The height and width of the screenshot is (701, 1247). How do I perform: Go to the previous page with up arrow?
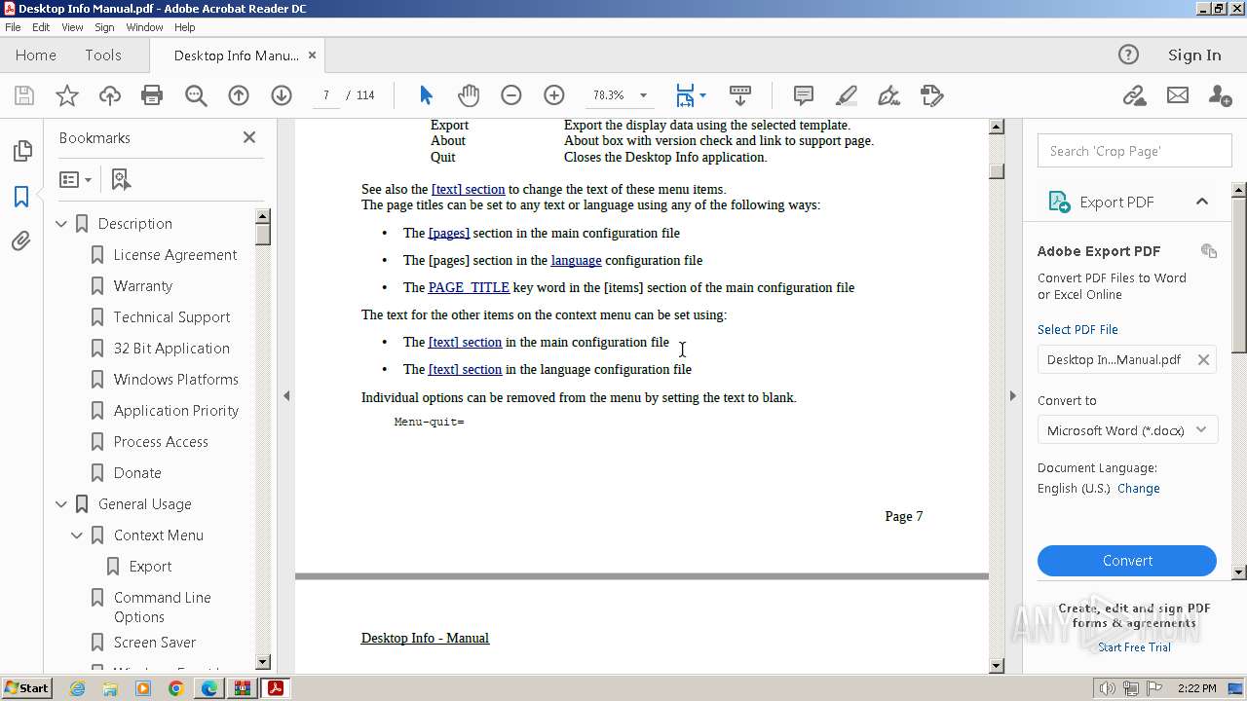239,95
